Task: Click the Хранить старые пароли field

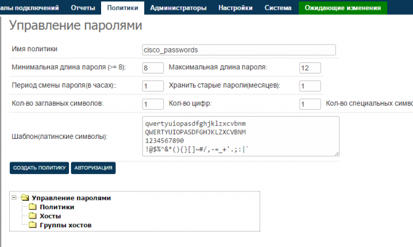Action: (x=310, y=86)
